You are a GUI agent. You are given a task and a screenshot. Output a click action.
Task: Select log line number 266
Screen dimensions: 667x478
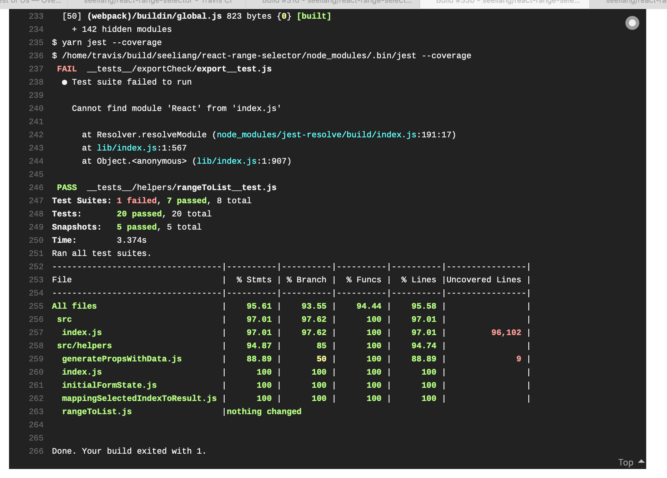pos(36,451)
